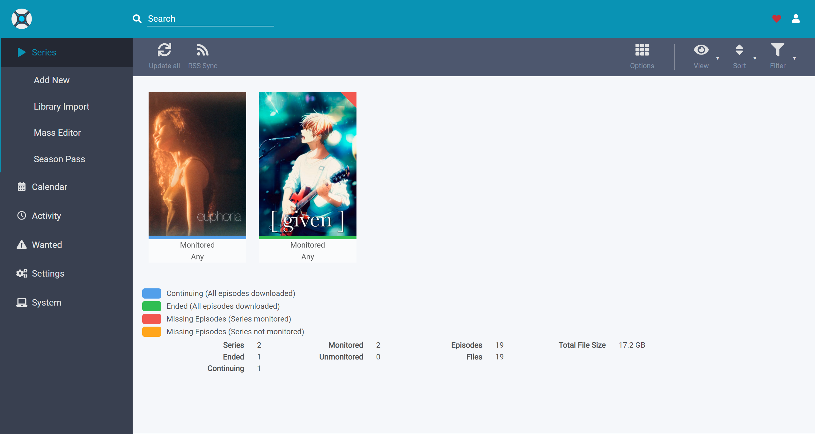
Task: Click the heart donation icon
Action: 776,19
